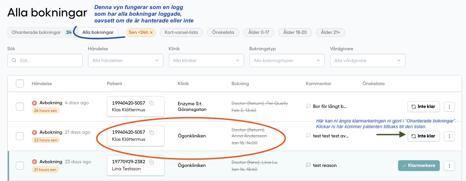
Task: Click into the 'Sök...' search field
Action: click(x=47, y=61)
